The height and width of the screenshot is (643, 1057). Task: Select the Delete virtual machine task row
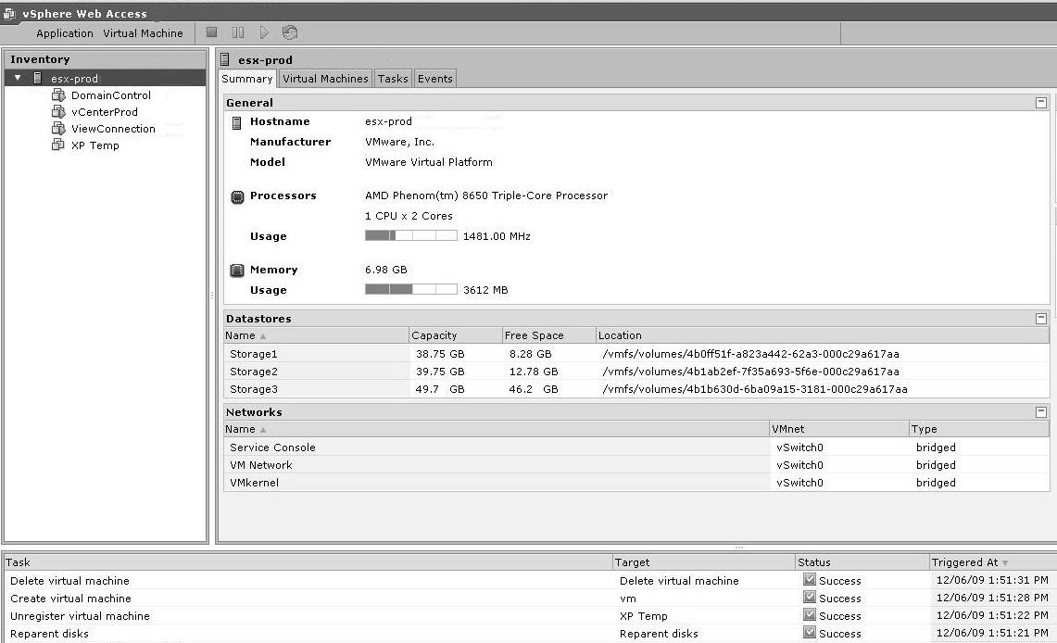529,580
